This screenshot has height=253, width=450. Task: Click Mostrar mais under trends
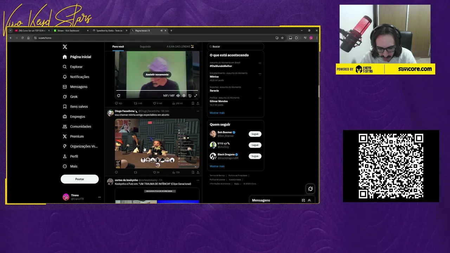pyautogui.click(x=217, y=113)
